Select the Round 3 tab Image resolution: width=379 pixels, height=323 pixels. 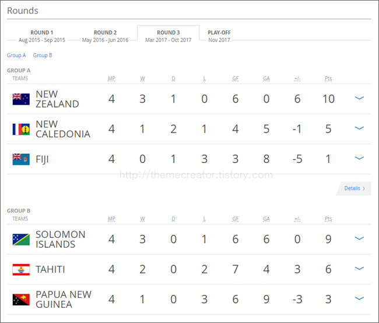click(x=169, y=36)
